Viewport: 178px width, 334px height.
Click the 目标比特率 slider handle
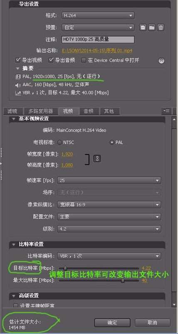coord(65,268)
